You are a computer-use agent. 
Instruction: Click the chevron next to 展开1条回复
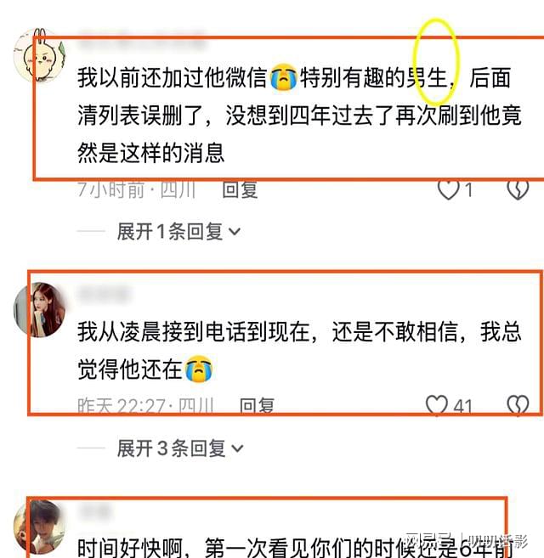(235, 232)
